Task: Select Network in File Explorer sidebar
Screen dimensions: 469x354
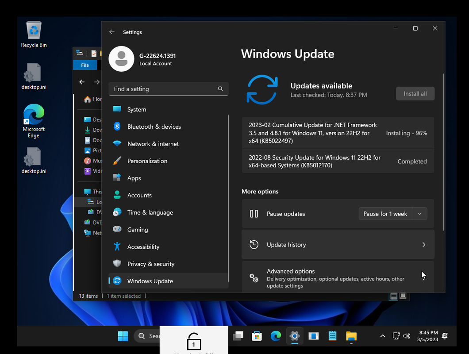Action: tap(93, 232)
